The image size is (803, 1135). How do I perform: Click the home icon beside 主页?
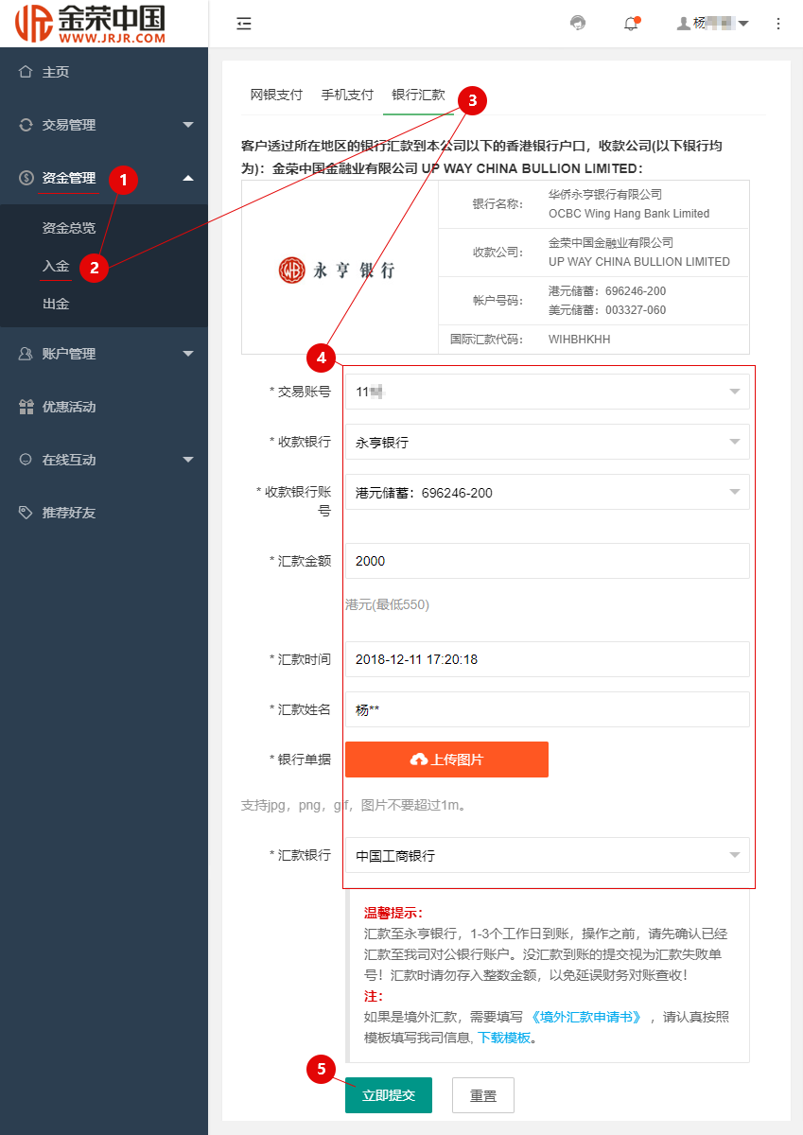pos(26,72)
